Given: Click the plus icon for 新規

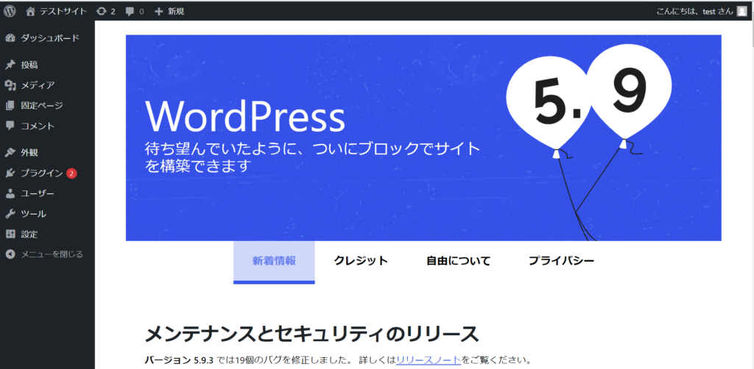Looking at the screenshot, I should click(x=159, y=11).
